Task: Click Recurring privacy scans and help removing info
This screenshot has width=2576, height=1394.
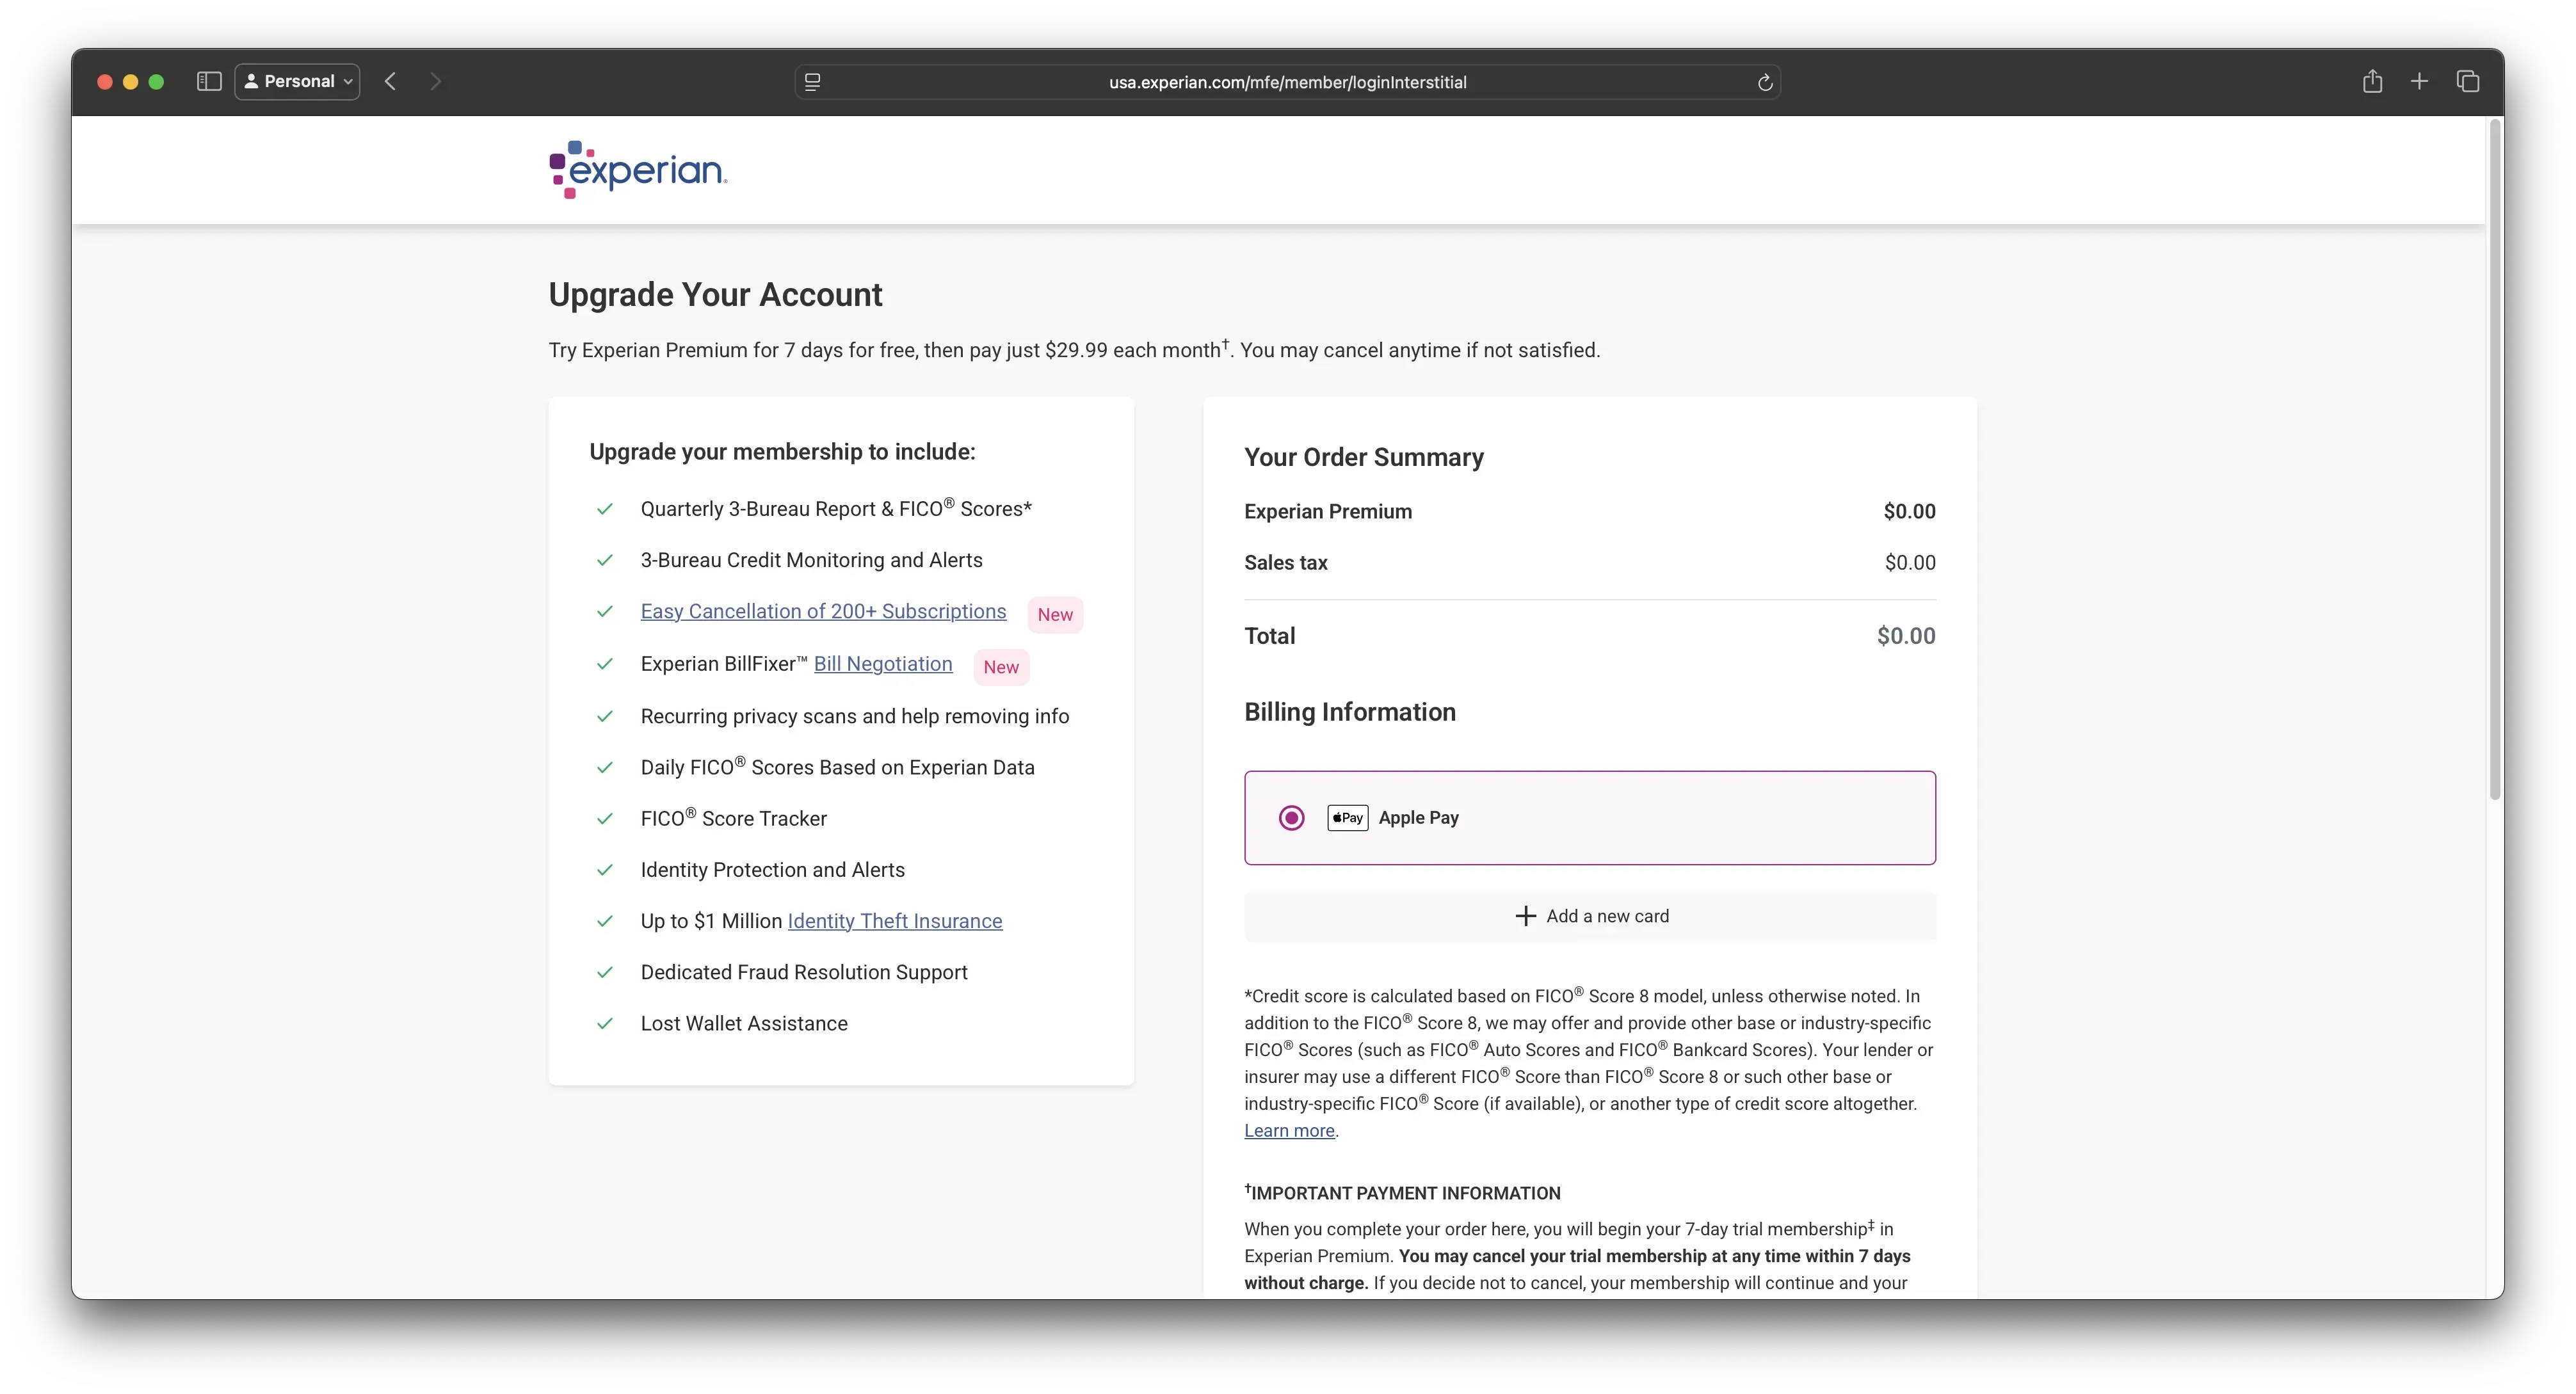Action: tap(855, 716)
